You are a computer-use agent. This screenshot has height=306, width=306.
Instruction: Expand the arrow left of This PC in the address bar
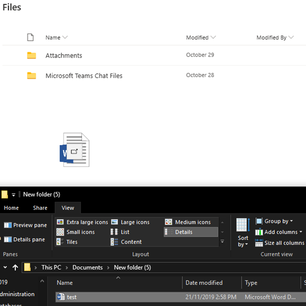36,267
